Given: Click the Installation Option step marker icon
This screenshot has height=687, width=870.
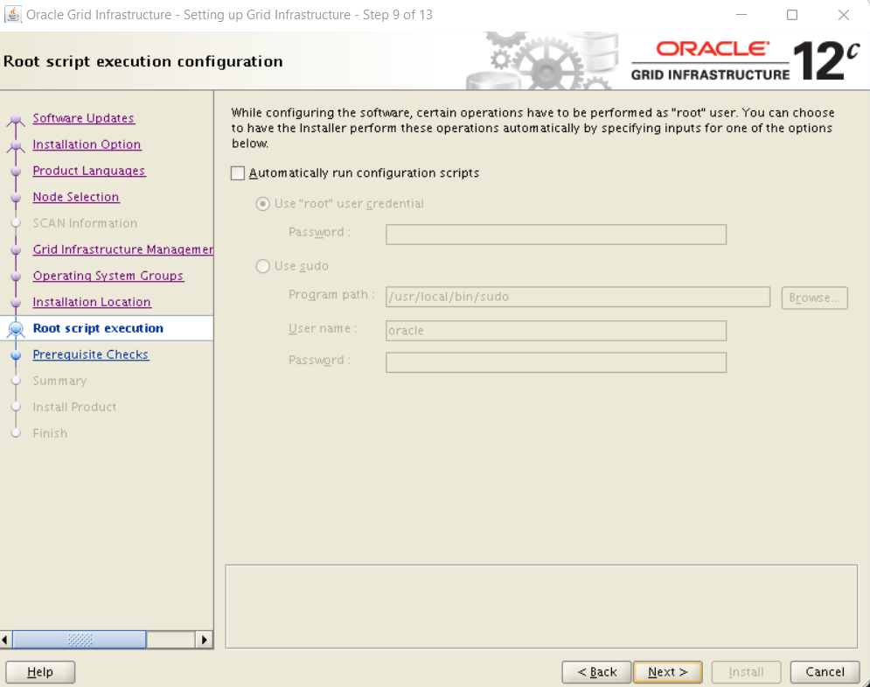Looking at the screenshot, I should point(16,145).
